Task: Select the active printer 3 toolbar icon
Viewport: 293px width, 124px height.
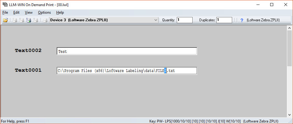Action: coord(29,20)
